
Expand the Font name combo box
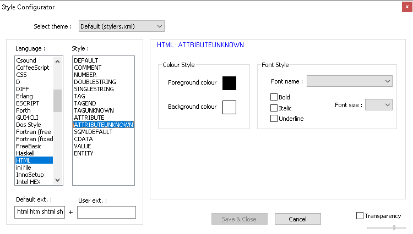[x=349, y=81]
